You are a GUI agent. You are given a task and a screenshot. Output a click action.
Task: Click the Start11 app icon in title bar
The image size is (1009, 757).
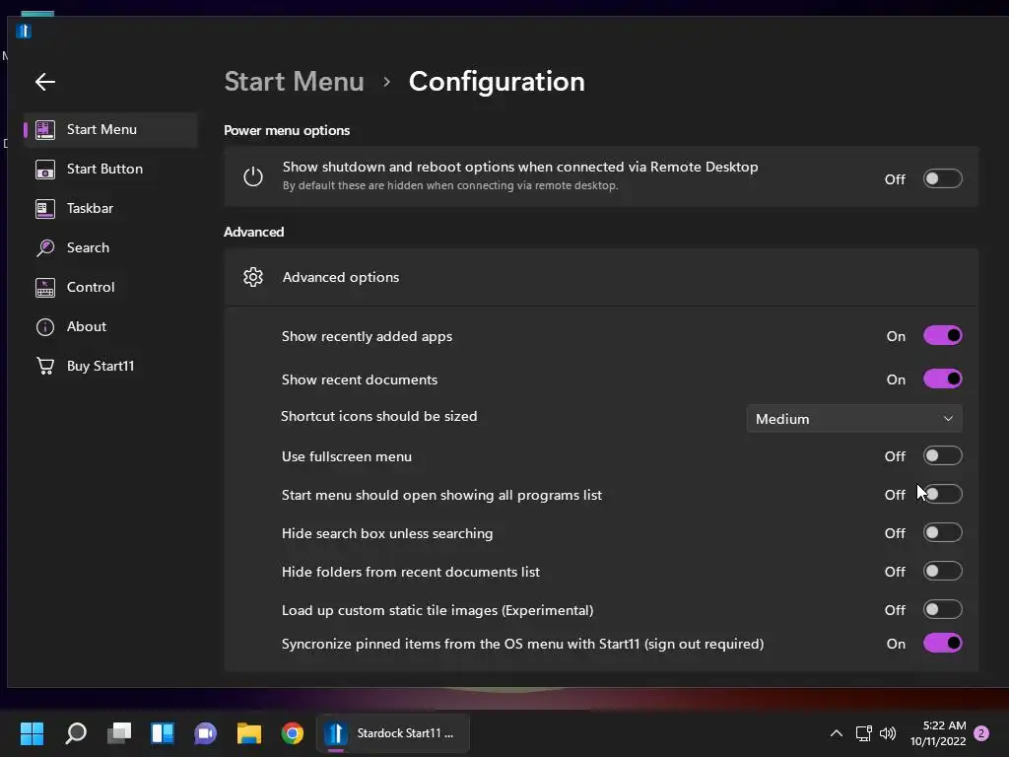24,31
